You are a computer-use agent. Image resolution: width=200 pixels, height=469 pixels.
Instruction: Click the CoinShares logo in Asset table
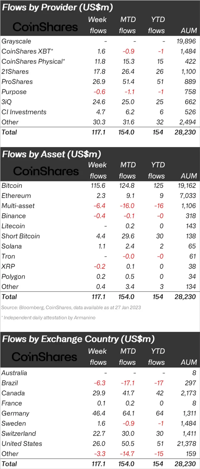pos(46,171)
